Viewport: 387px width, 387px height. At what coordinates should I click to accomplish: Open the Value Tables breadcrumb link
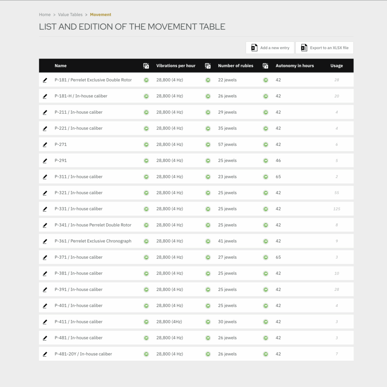[x=70, y=15]
